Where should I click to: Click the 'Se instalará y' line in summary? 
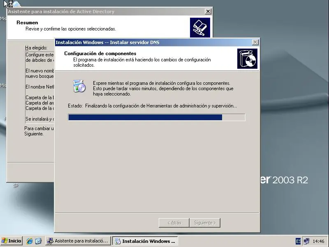[39, 119]
